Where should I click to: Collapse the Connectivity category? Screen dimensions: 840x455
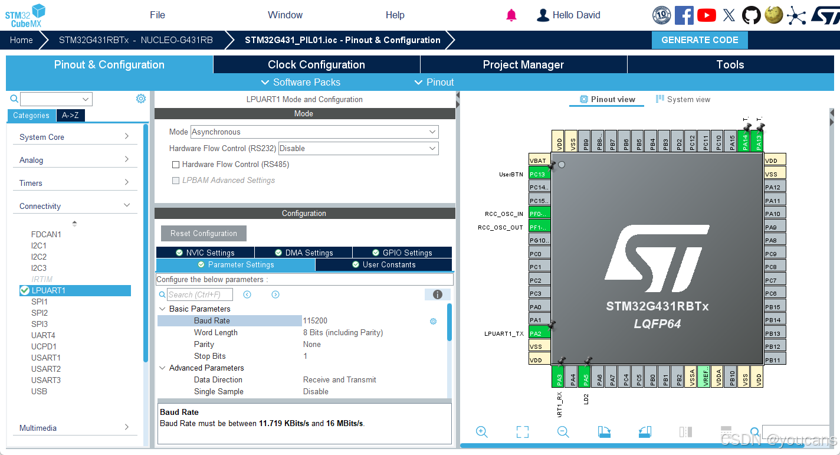pyautogui.click(x=74, y=206)
